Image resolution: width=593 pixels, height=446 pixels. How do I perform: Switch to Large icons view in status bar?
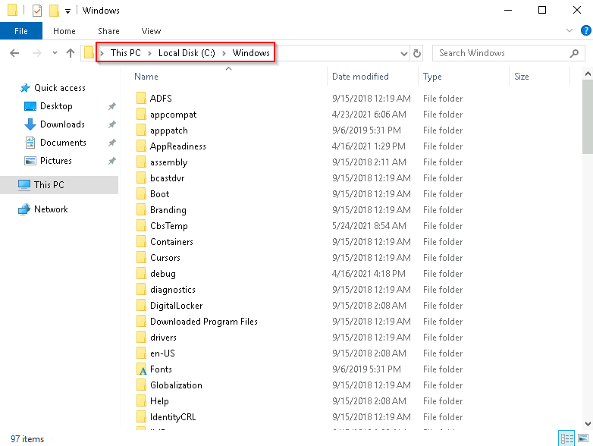583,439
